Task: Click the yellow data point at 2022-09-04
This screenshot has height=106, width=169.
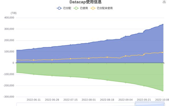Action: pos(125,56)
